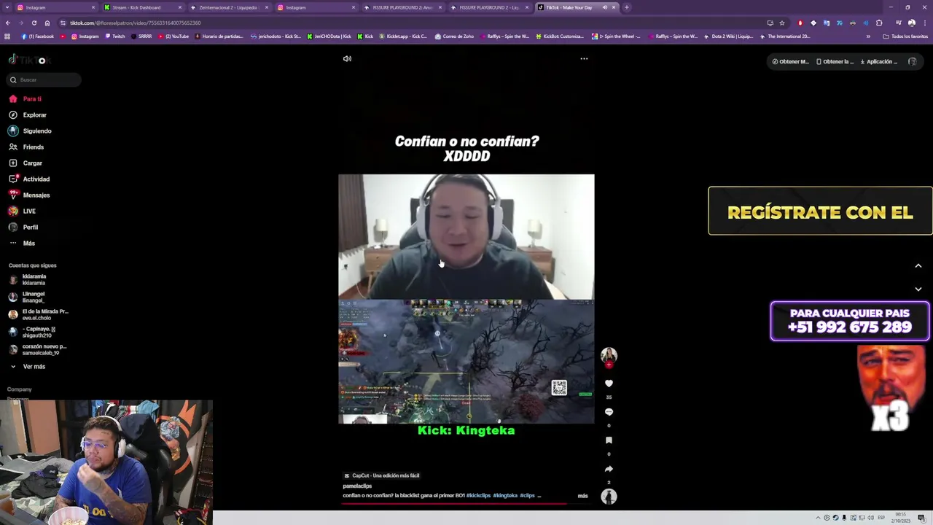The image size is (933, 525).
Task: Expand the Más sidebar menu
Action: click(22, 243)
